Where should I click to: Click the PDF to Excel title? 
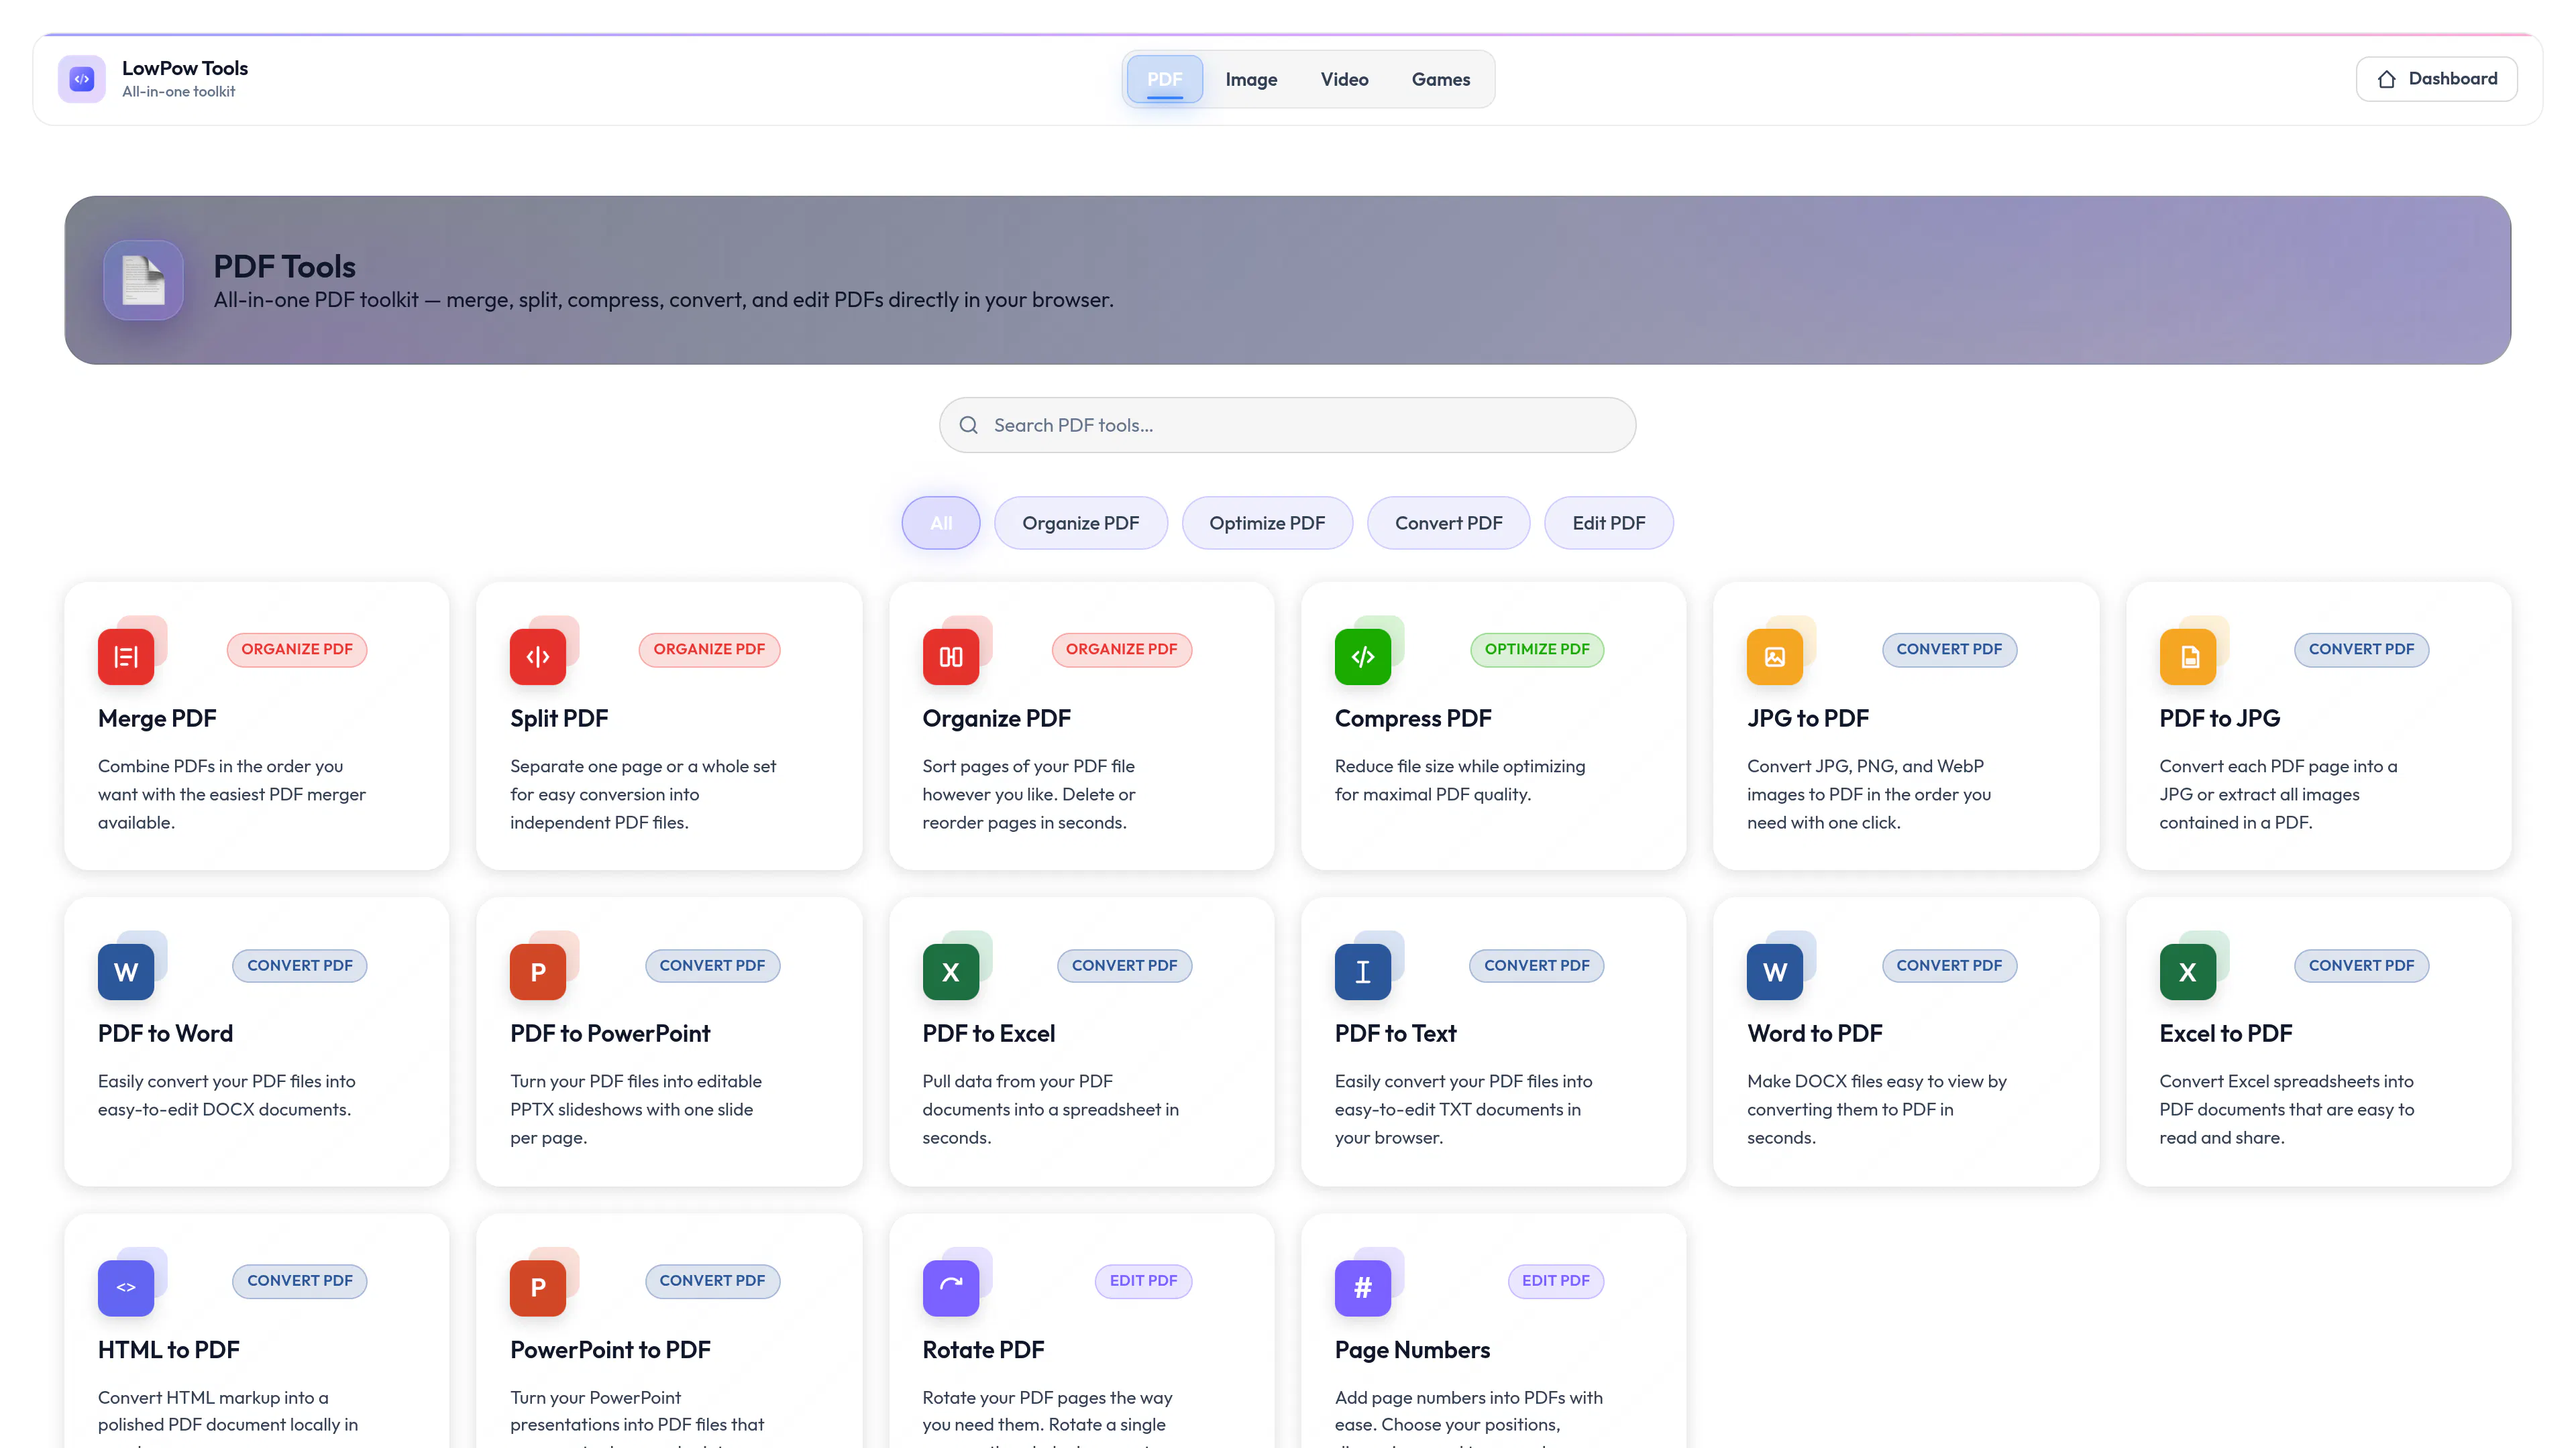point(989,1033)
